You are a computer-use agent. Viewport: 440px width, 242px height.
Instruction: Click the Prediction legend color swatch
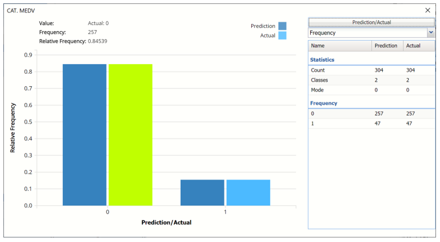click(x=282, y=26)
